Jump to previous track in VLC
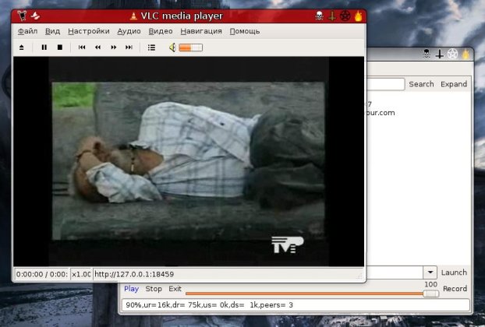Screen dimensions: 485x327 coord(82,47)
